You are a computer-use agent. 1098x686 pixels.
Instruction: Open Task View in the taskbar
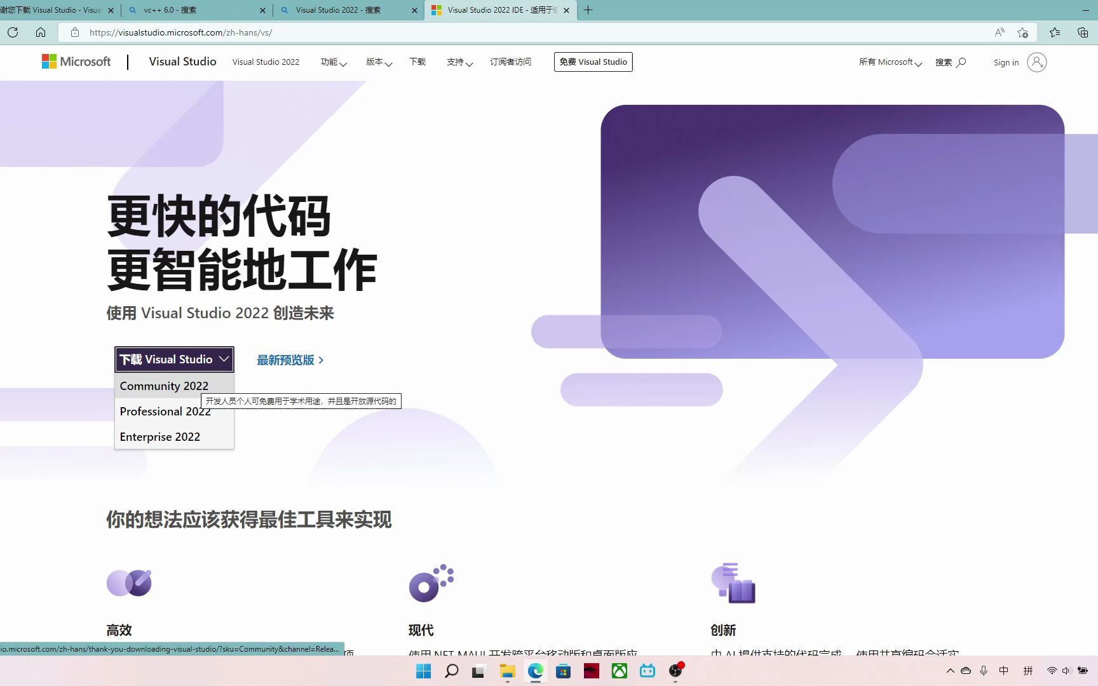tap(478, 671)
